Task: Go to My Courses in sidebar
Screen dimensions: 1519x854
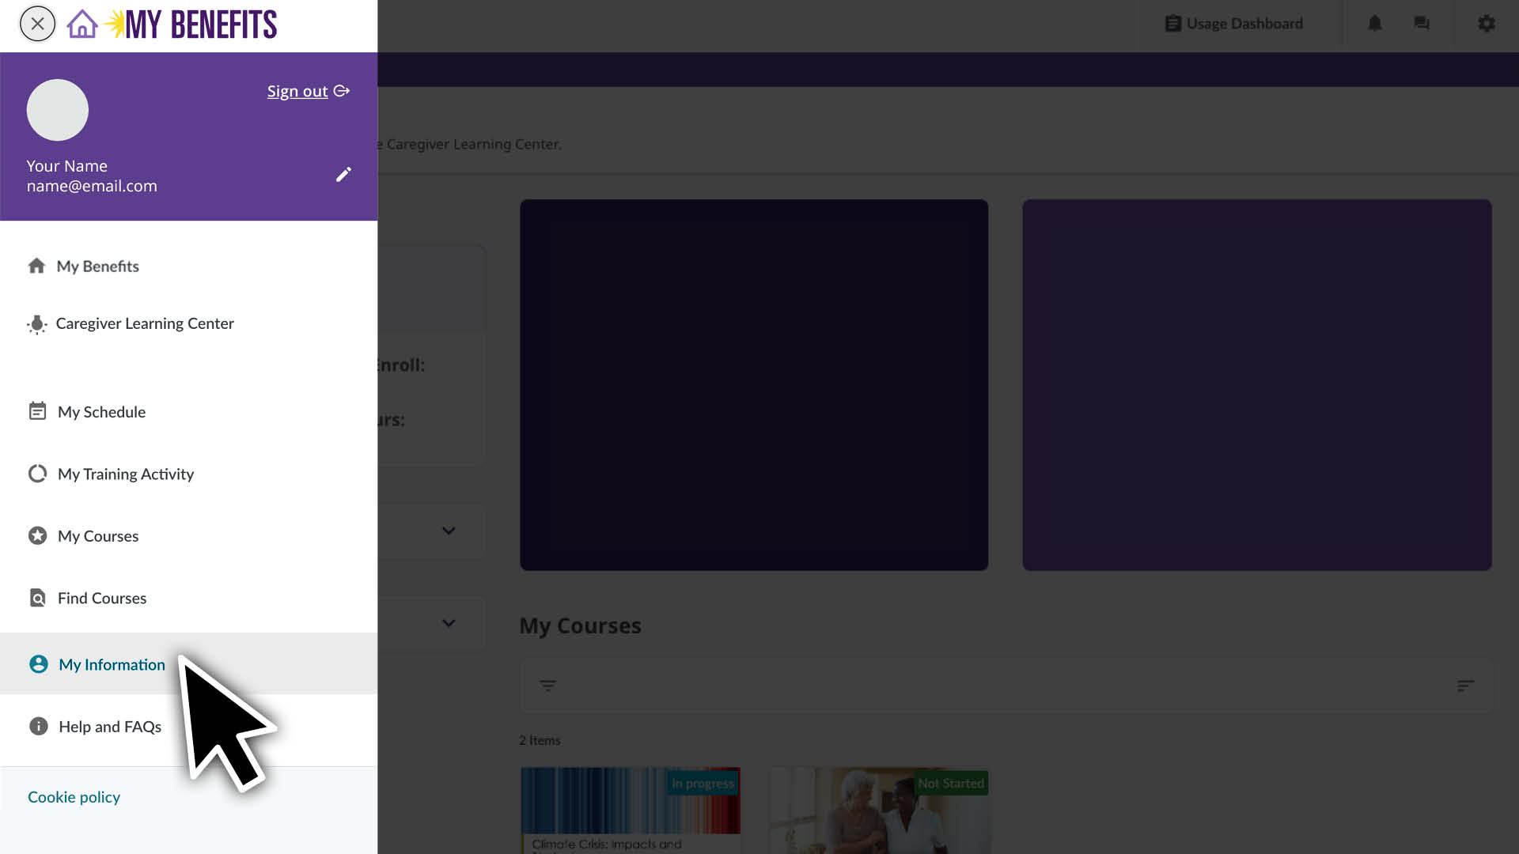Action: pyautogui.click(x=97, y=536)
